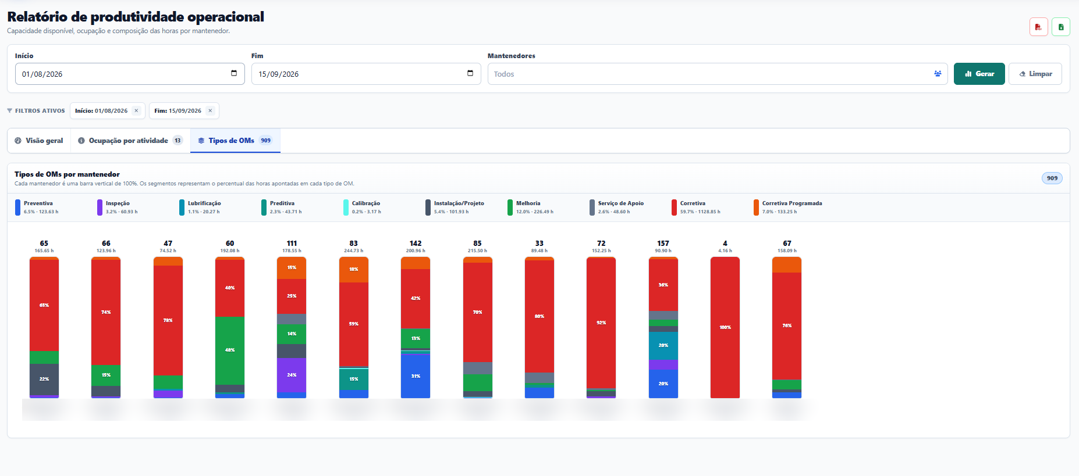Click the Instalação/Projeto legend swatch
1079x476 pixels.
point(428,207)
